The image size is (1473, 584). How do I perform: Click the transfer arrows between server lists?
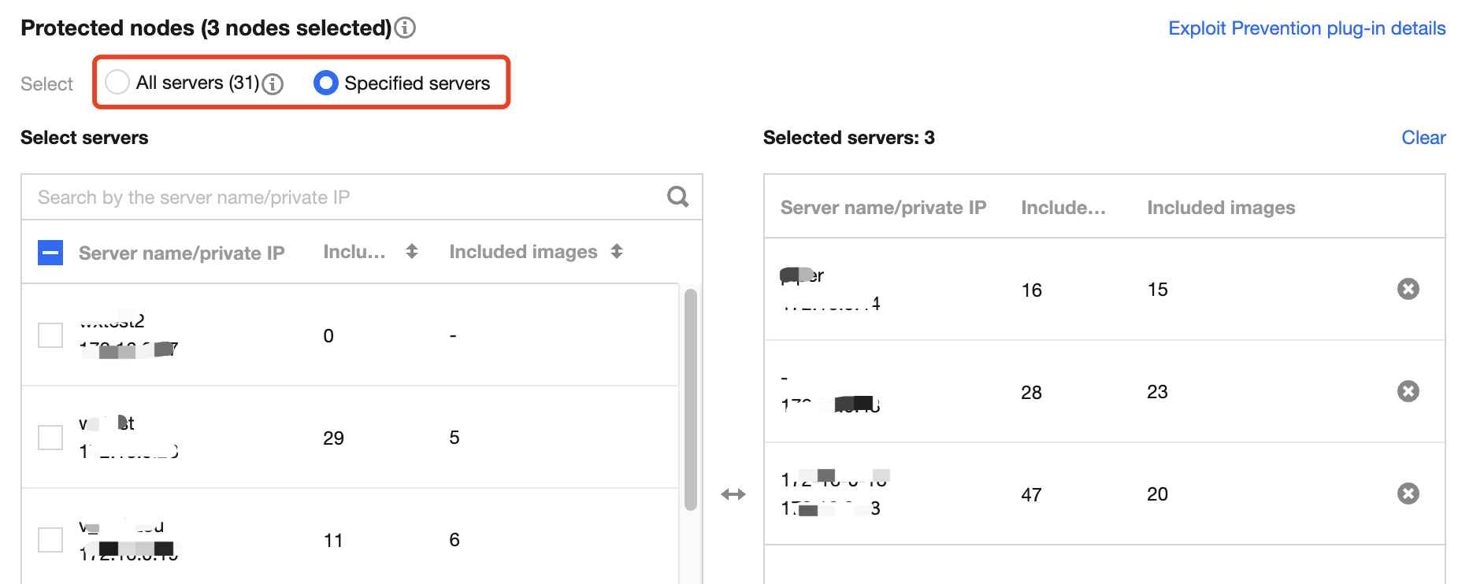click(733, 494)
